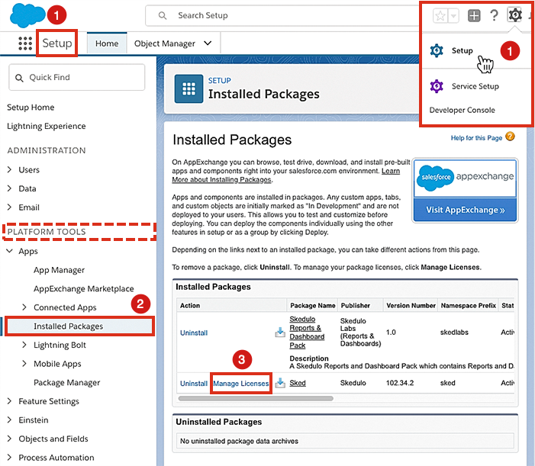Expand Objects and Fields section
This screenshot has height=466, width=535.
(10, 439)
